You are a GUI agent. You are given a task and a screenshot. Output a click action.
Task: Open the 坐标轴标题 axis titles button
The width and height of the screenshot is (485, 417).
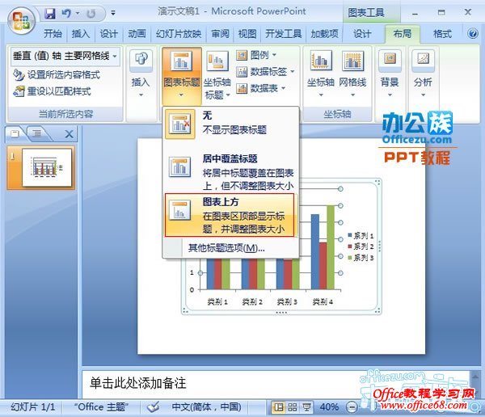(217, 76)
